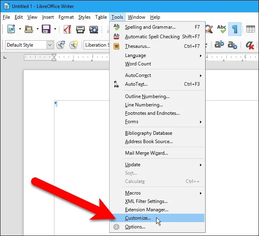Select Spelling and Grammar menu entry
Viewport: 259px width, 236px height.
(x=157, y=27)
